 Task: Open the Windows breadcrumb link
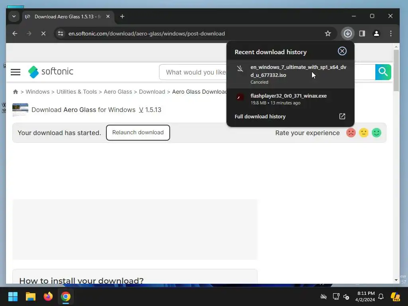click(37, 92)
